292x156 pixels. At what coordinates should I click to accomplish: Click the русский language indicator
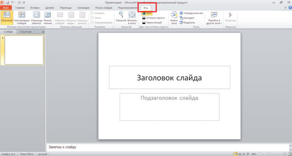pos(43,154)
